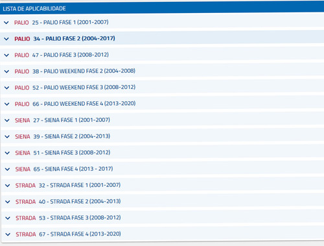Expand the Strada Fase 4 (2013-2020) chevron
The image size is (324, 246).
click(x=8, y=234)
